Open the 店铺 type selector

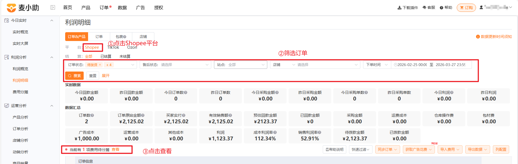(x=284, y=65)
